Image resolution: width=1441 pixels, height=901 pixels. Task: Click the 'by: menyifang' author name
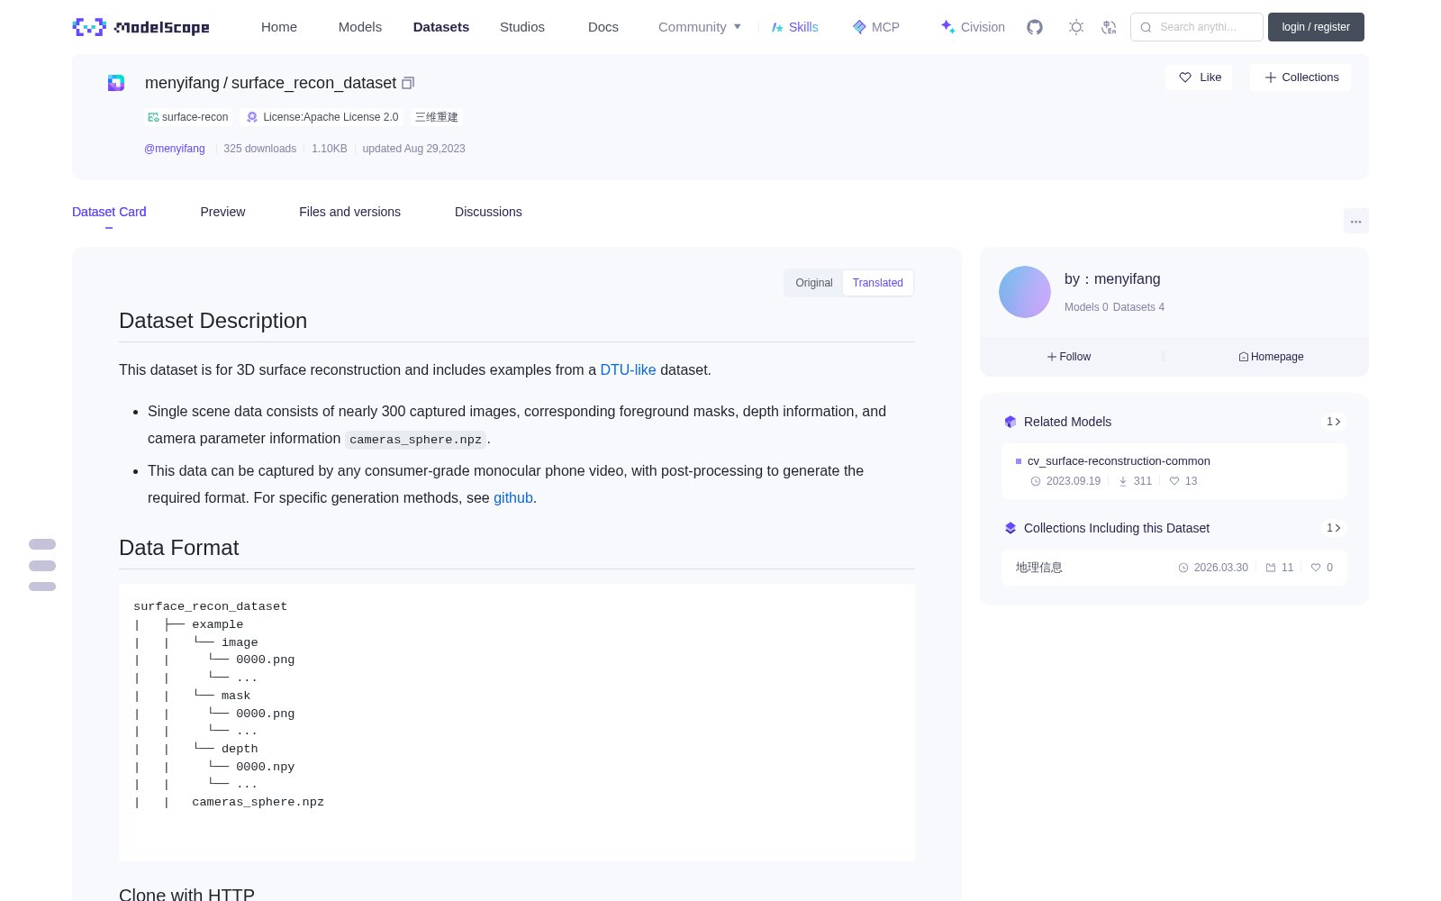1112,279
